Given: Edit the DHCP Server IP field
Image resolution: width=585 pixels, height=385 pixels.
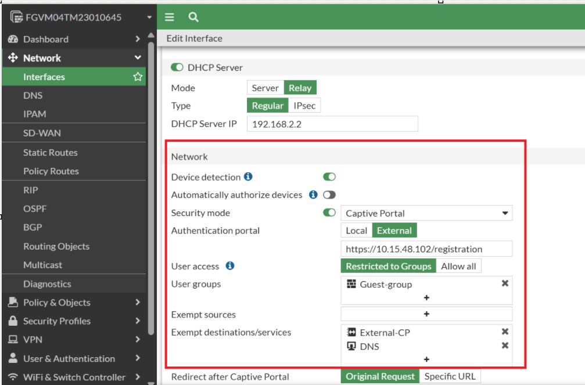Looking at the screenshot, I should point(332,124).
